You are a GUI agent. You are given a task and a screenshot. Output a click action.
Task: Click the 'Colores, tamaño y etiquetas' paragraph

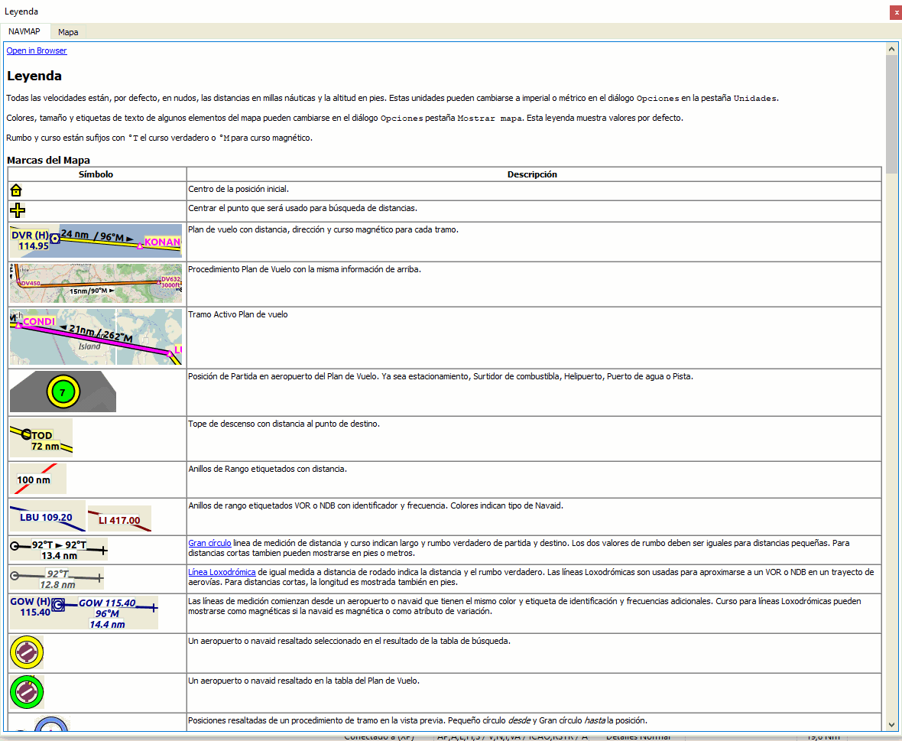pyautogui.click(x=345, y=118)
